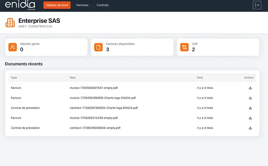
Task: Click the logout icon in header
Action: pyautogui.click(x=257, y=5)
